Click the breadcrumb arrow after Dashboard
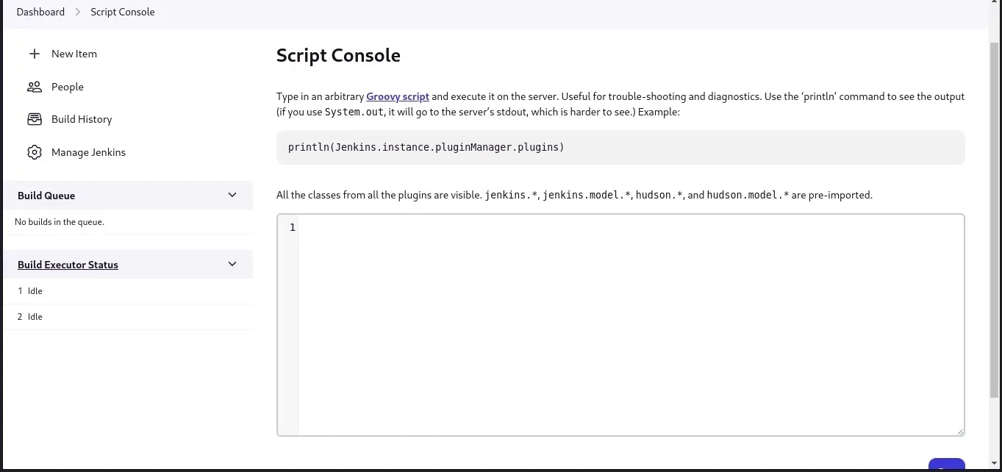The width and height of the screenshot is (1002, 472). [x=78, y=12]
